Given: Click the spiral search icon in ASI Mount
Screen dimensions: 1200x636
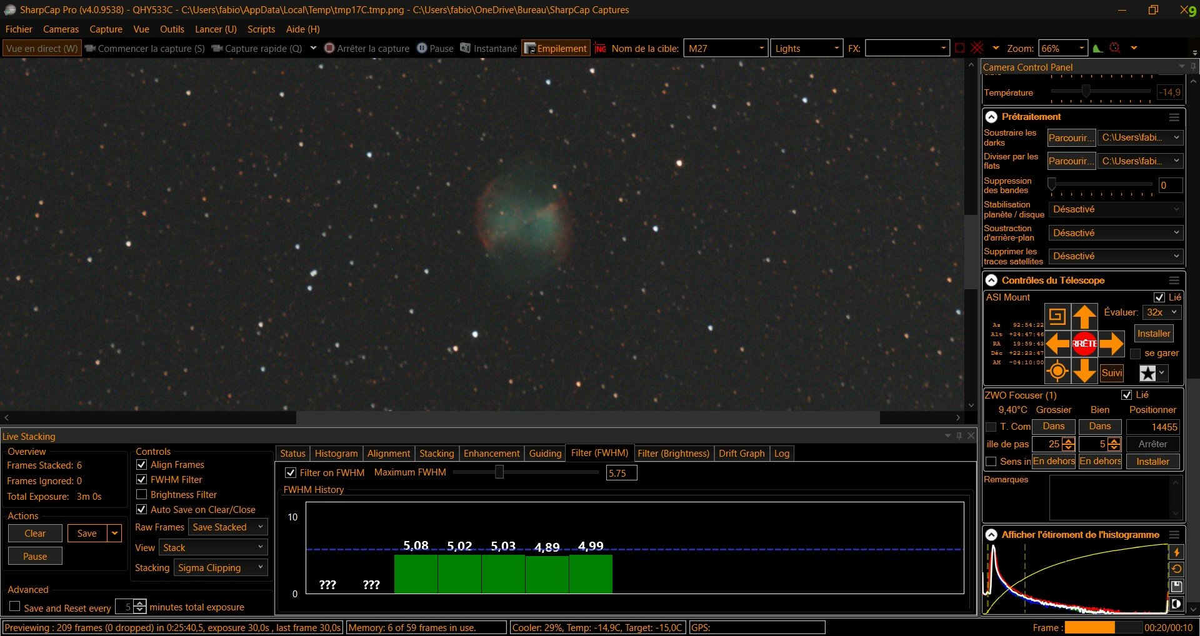Looking at the screenshot, I should 1057,316.
